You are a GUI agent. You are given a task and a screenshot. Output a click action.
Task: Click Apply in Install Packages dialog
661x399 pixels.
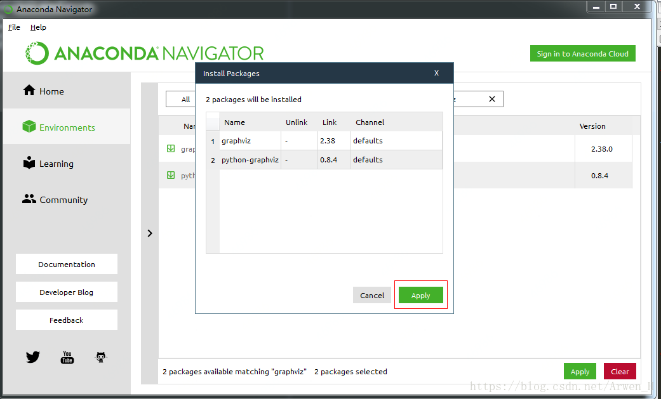click(421, 295)
